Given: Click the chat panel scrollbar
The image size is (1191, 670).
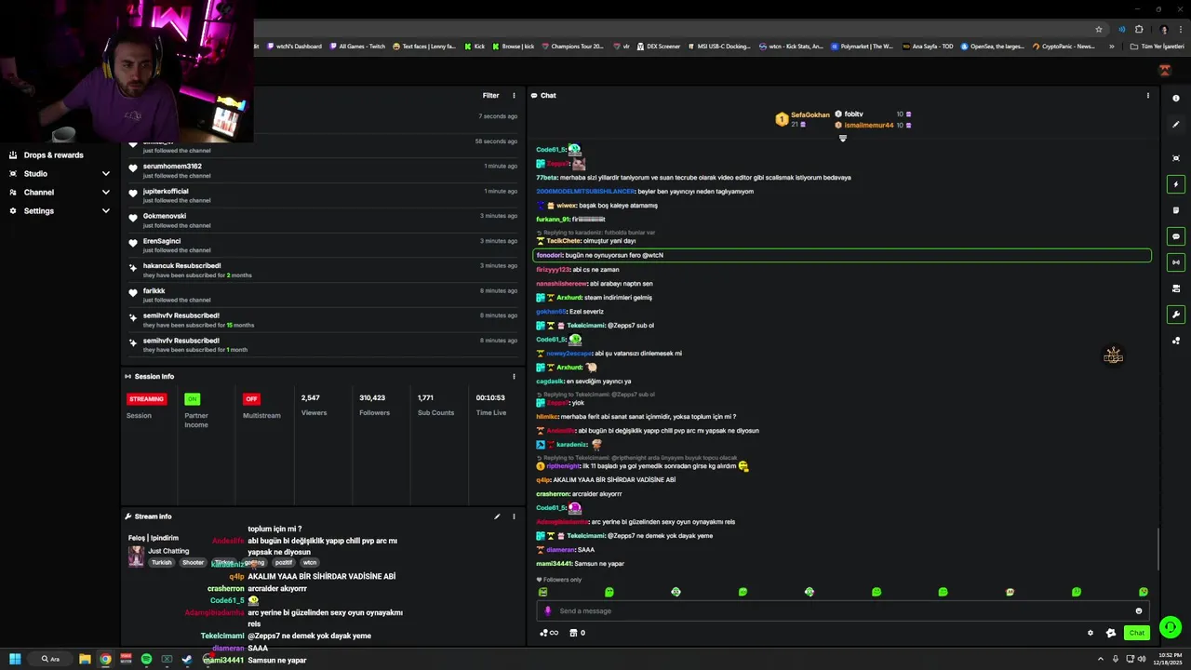Looking at the screenshot, I should point(1158,548).
